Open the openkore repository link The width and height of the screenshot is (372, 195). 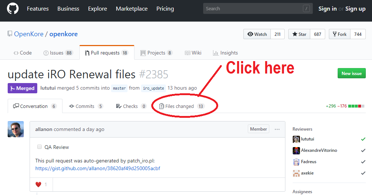coord(63,34)
